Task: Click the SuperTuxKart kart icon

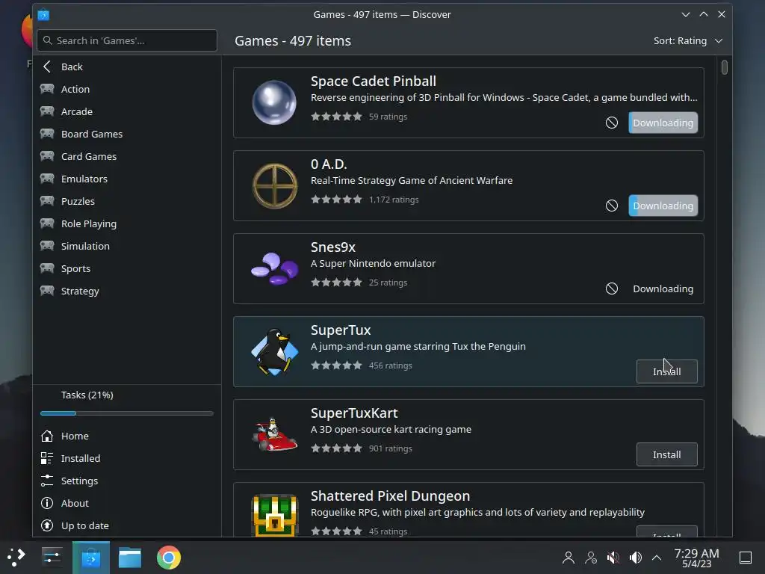Action: click(x=275, y=434)
